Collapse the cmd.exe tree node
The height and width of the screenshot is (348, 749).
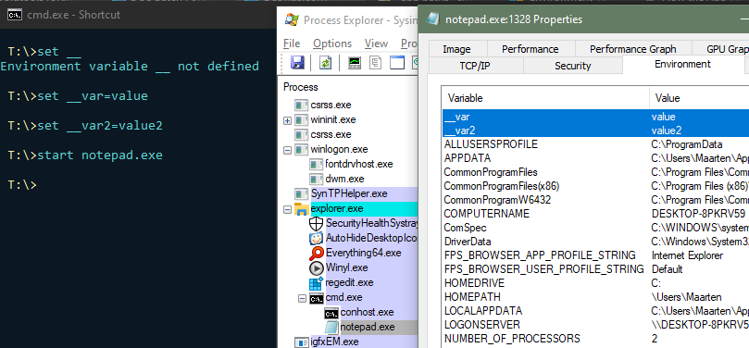302,298
